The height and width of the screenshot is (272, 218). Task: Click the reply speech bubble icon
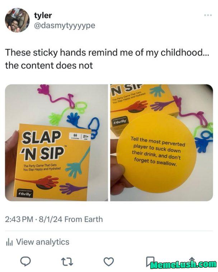pyautogui.click(x=25, y=262)
